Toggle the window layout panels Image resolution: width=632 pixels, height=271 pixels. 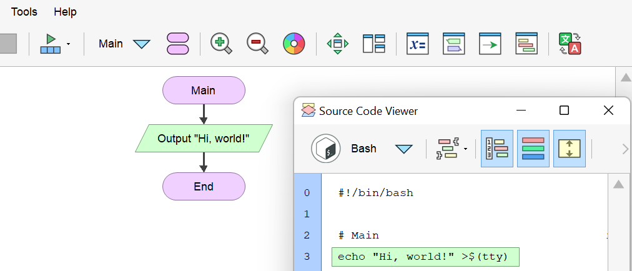click(374, 44)
